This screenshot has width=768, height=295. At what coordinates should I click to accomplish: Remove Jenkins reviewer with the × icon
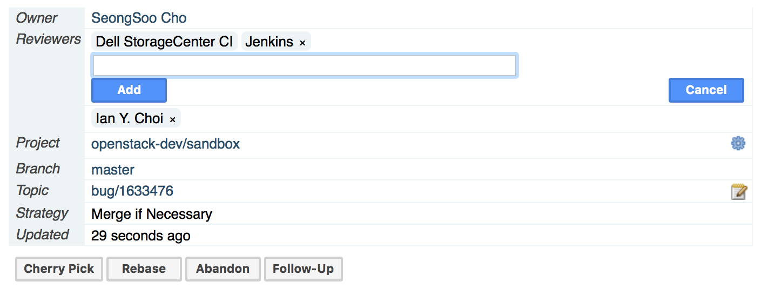point(302,43)
